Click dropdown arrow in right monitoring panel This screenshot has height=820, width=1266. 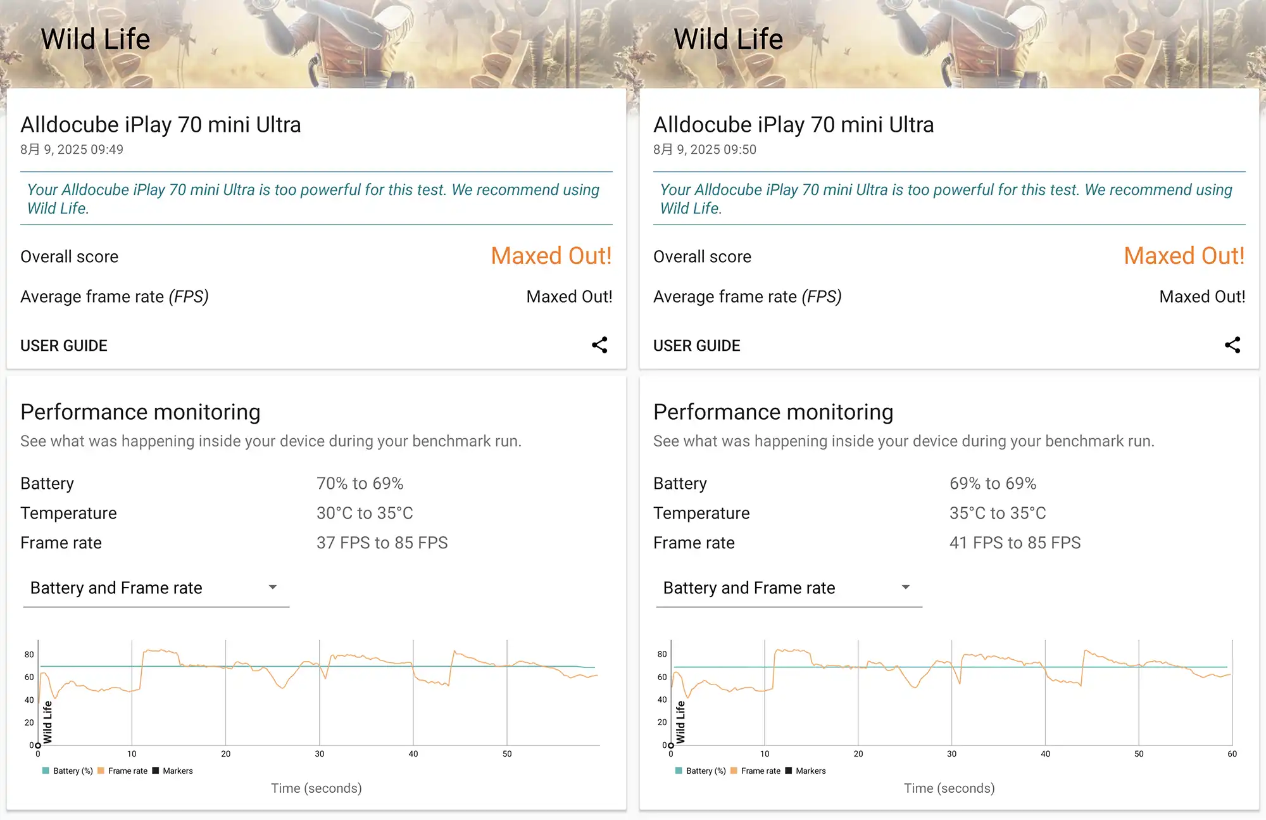(906, 588)
